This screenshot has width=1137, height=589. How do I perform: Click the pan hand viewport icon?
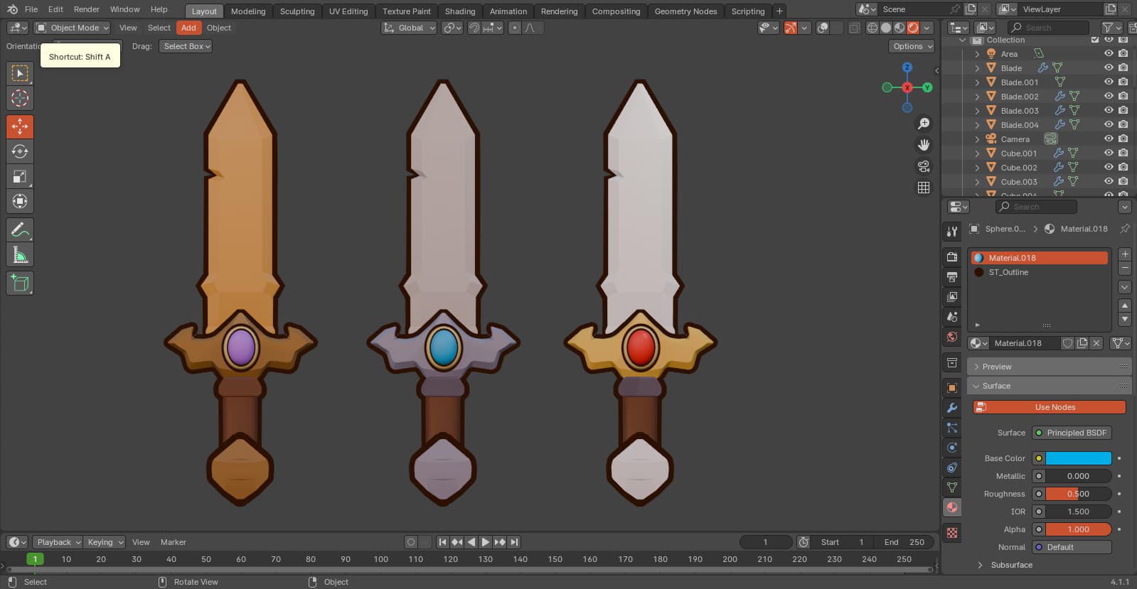[x=924, y=145]
